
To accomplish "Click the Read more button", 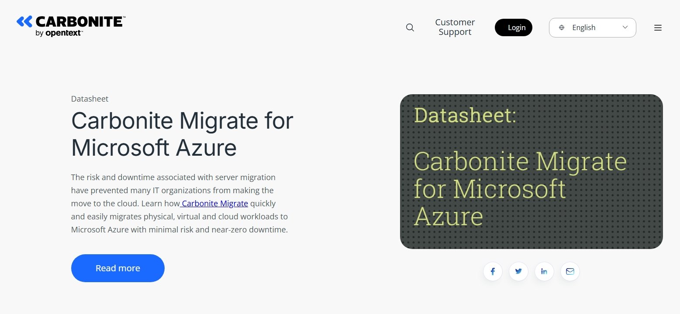I will click(x=117, y=268).
